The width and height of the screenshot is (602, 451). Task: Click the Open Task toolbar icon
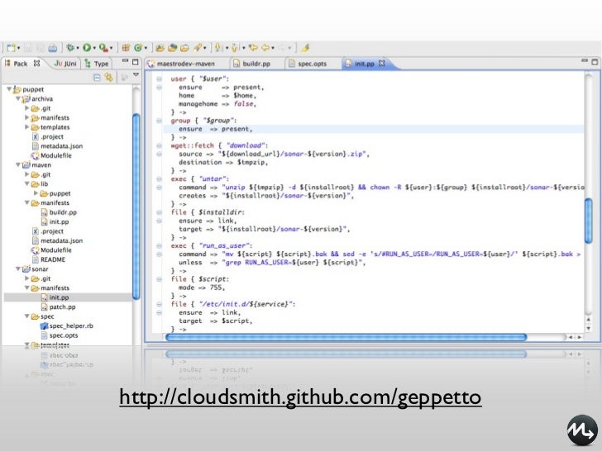coord(172,48)
